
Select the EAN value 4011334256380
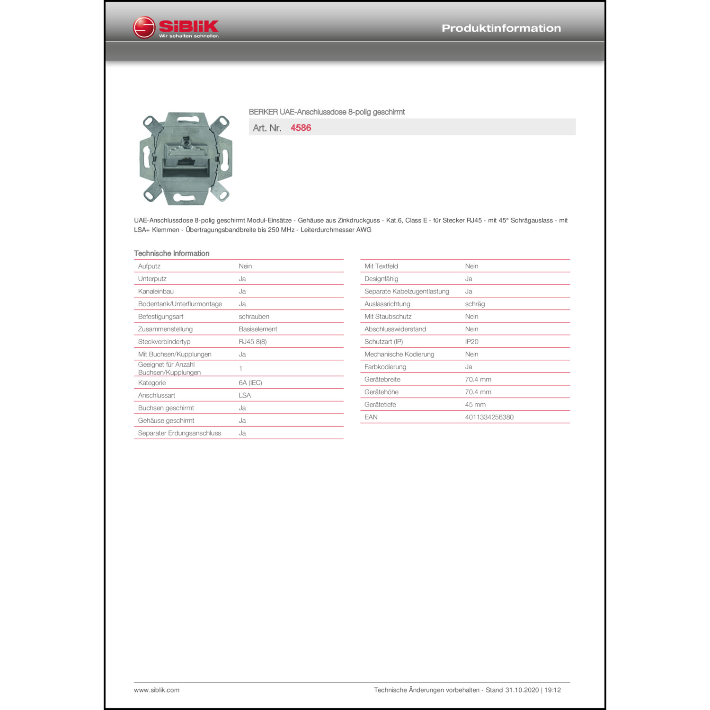pos(489,417)
